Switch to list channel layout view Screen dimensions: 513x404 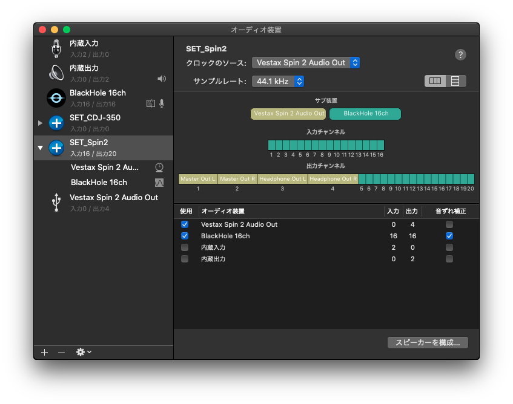pos(455,81)
